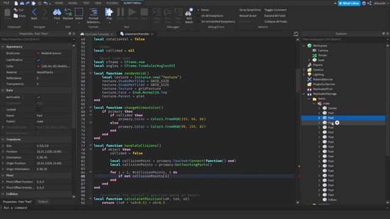Select the crate model in Explorer

click(x=326, y=103)
